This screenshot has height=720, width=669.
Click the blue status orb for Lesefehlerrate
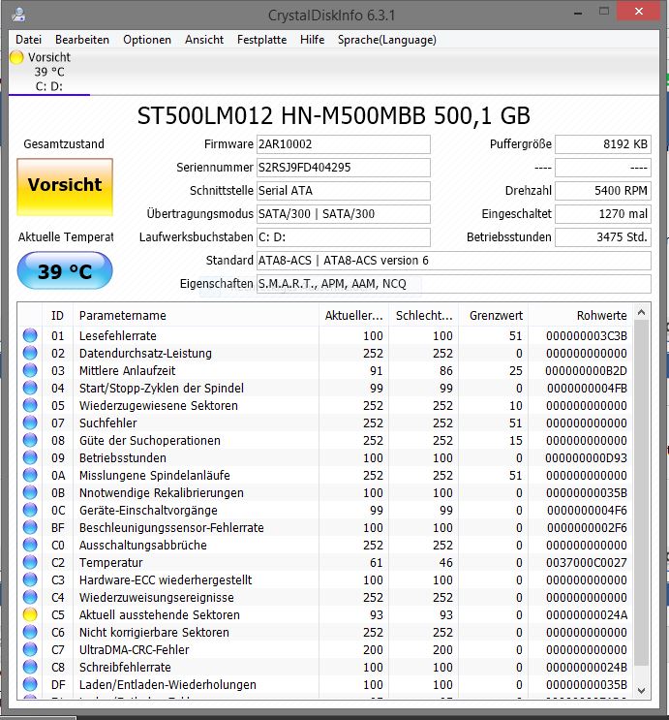30,335
